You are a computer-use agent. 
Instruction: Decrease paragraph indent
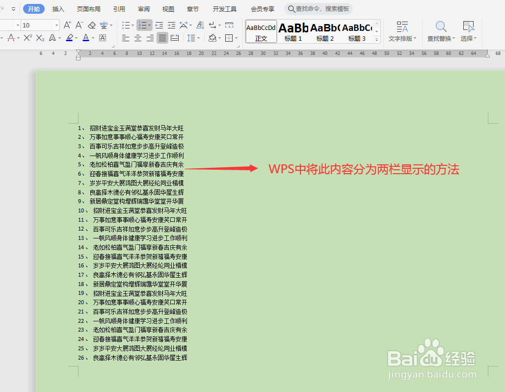(x=159, y=25)
